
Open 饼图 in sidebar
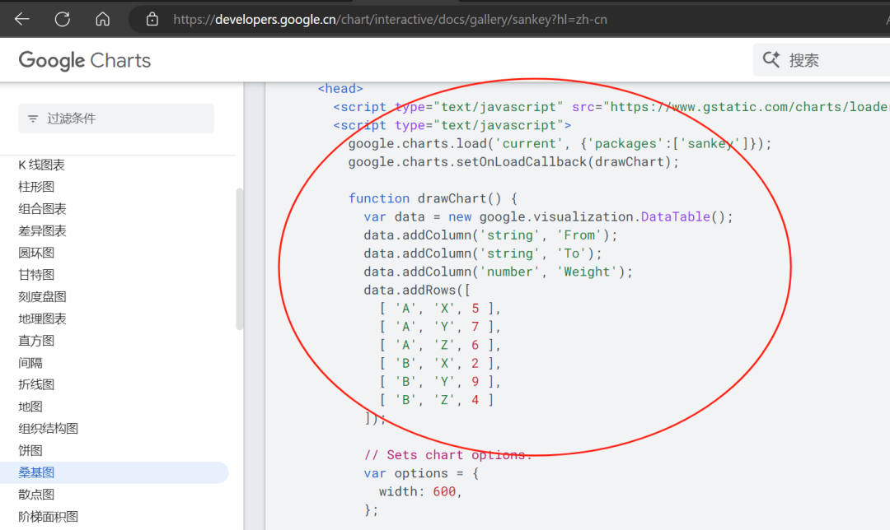pos(30,451)
